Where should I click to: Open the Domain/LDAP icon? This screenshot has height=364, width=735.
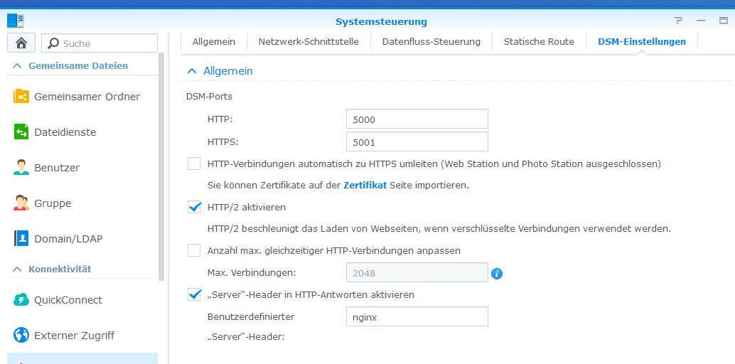[21, 238]
